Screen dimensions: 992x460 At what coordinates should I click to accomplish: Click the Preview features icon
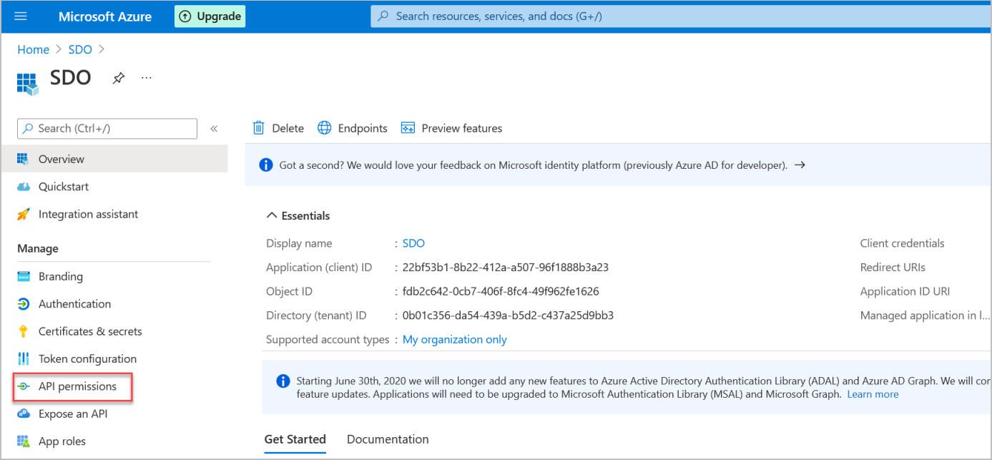[408, 128]
